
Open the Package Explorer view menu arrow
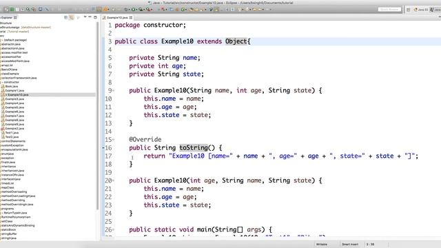click(85, 17)
